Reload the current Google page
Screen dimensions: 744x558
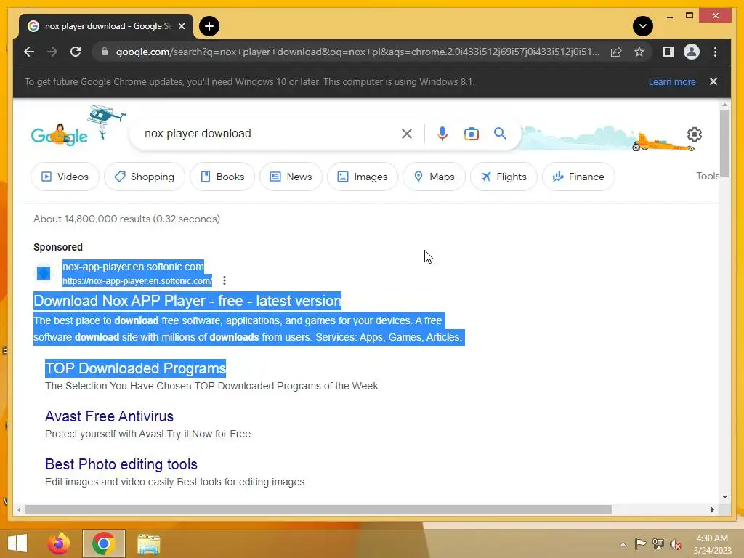(x=76, y=52)
